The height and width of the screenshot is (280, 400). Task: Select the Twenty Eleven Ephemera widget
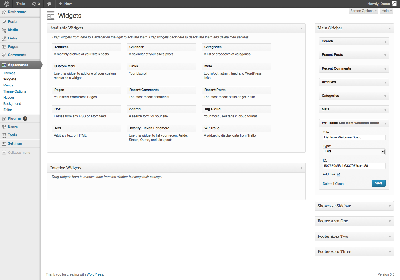click(161, 128)
